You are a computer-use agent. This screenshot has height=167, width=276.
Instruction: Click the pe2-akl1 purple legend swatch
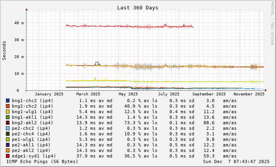point(8,145)
